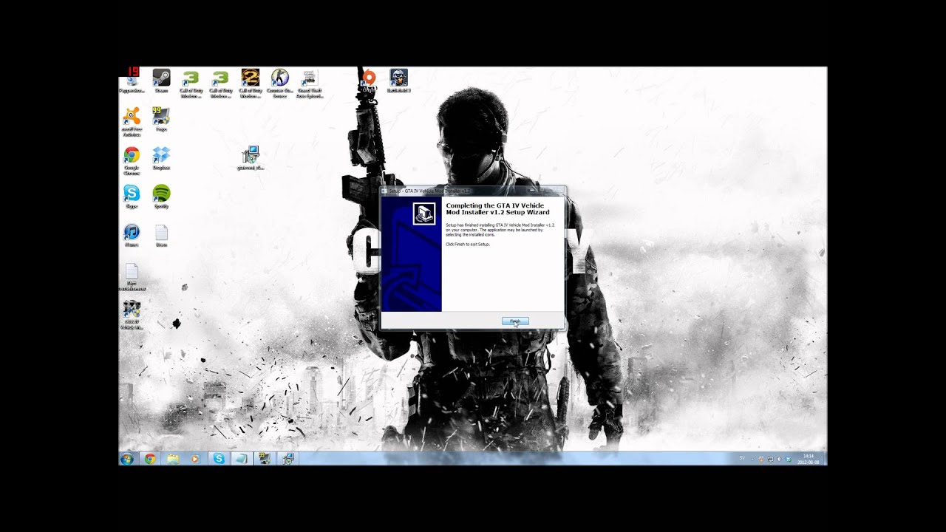This screenshot has height=532, width=946.
Task: Select the text file right of iTunes
Action: [161, 235]
